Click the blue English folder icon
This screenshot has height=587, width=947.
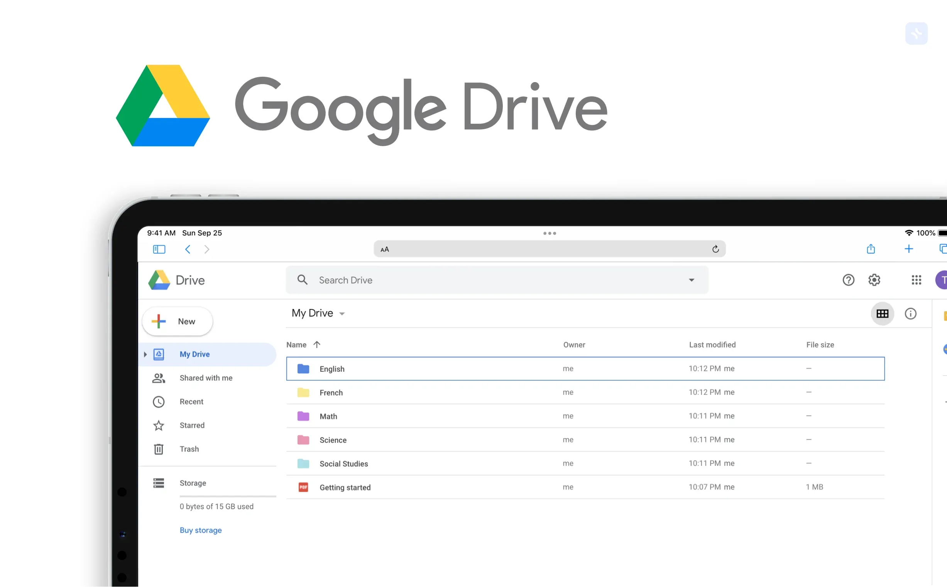(303, 368)
